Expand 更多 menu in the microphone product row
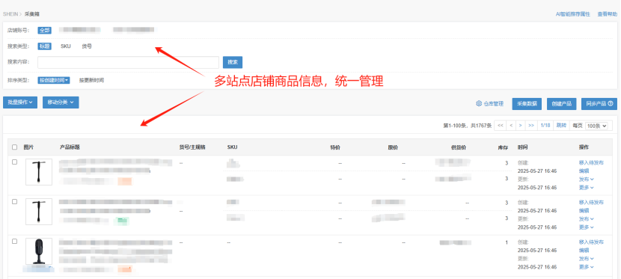621x279 pixels. coord(586,267)
